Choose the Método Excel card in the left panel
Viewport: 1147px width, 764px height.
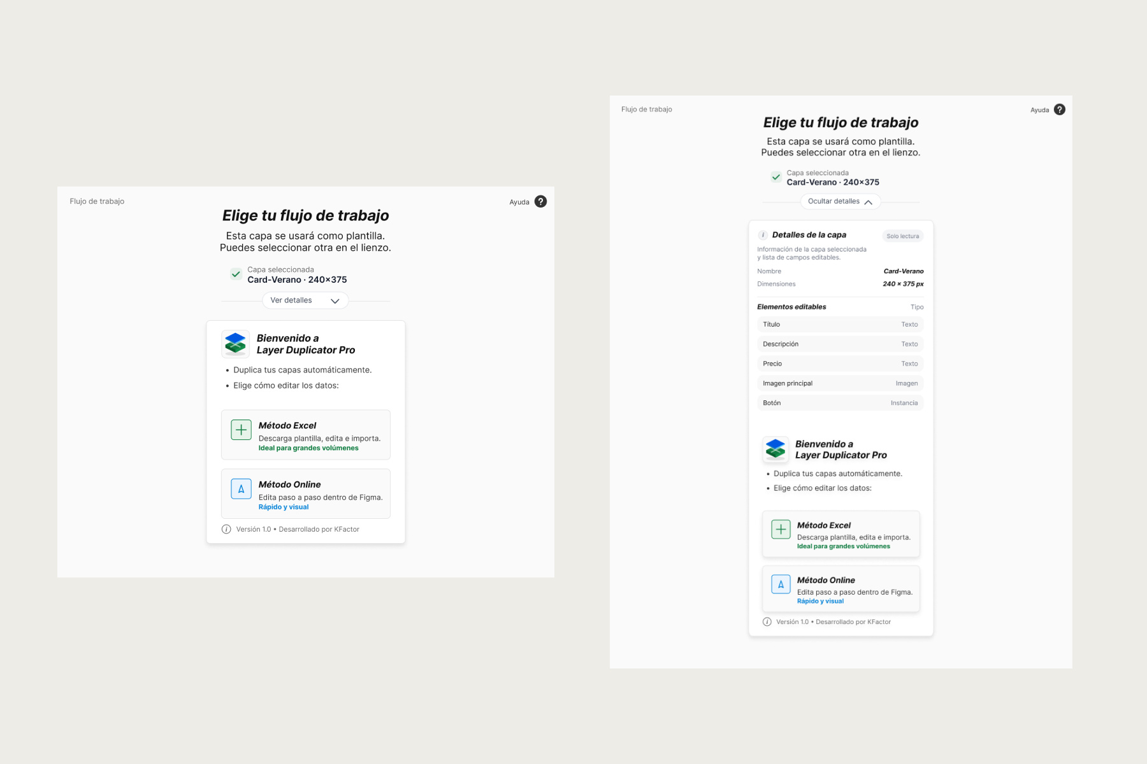coord(306,435)
